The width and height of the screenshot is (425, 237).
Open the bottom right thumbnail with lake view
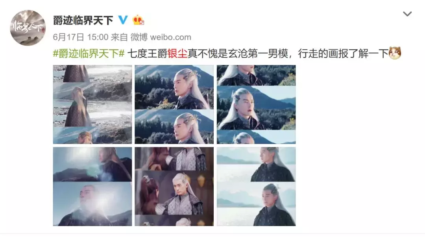256,187
